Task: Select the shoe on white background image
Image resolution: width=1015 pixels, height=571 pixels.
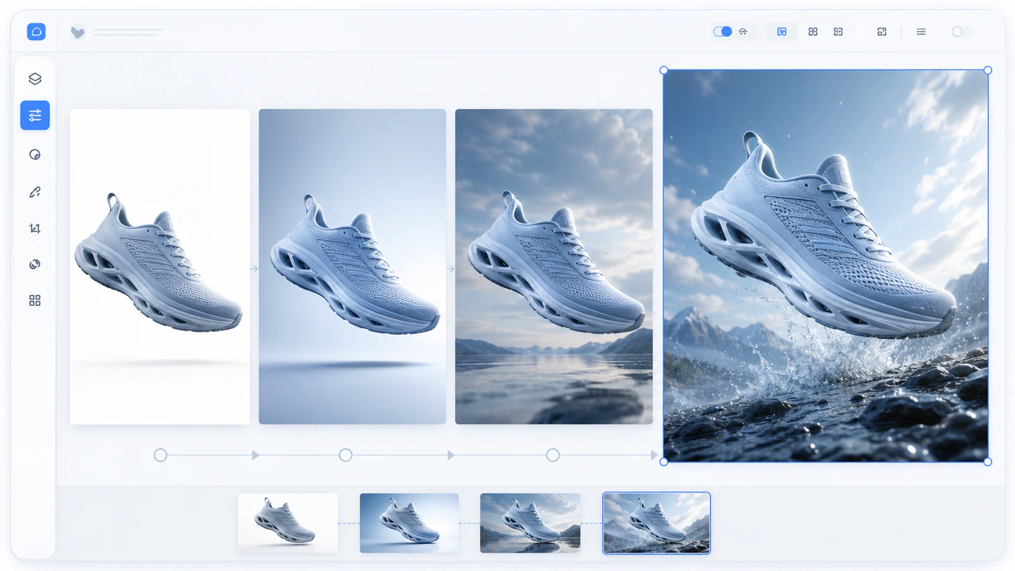Action: [160, 266]
